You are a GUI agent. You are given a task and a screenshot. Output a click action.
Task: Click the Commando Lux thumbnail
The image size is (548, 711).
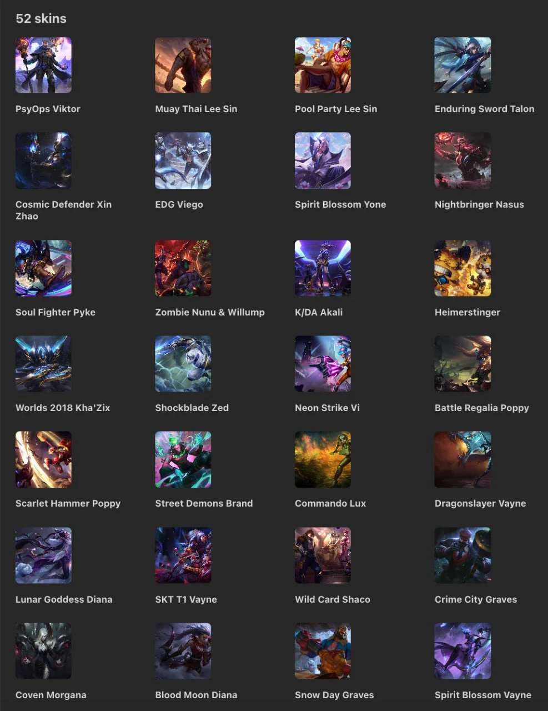click(323, 459)
